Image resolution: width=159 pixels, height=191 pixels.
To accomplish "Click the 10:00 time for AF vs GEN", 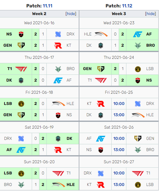I will [119, 138].
